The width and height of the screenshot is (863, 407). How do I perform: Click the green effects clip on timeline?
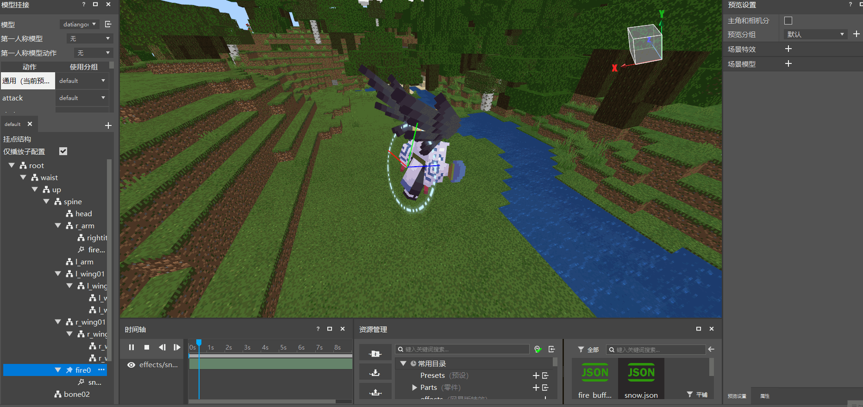[270, 364]
